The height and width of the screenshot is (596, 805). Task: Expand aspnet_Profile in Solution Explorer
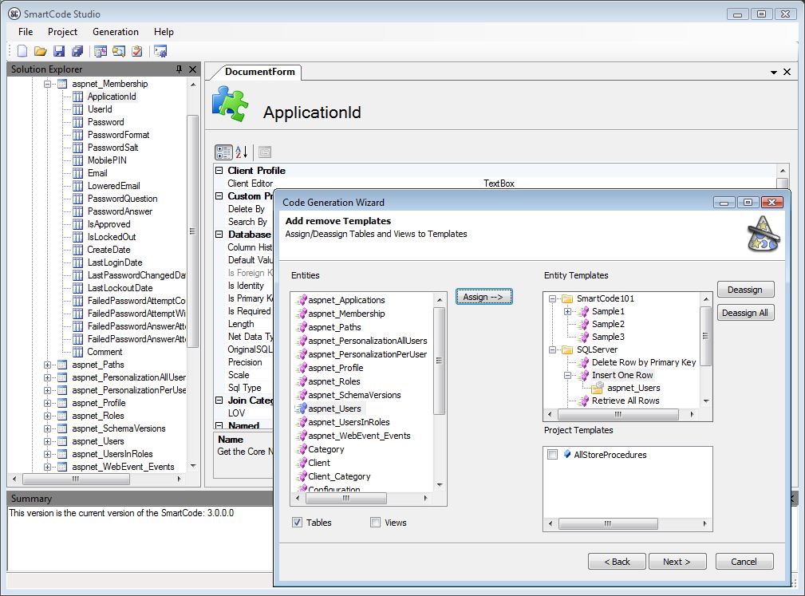coord(48,403)
